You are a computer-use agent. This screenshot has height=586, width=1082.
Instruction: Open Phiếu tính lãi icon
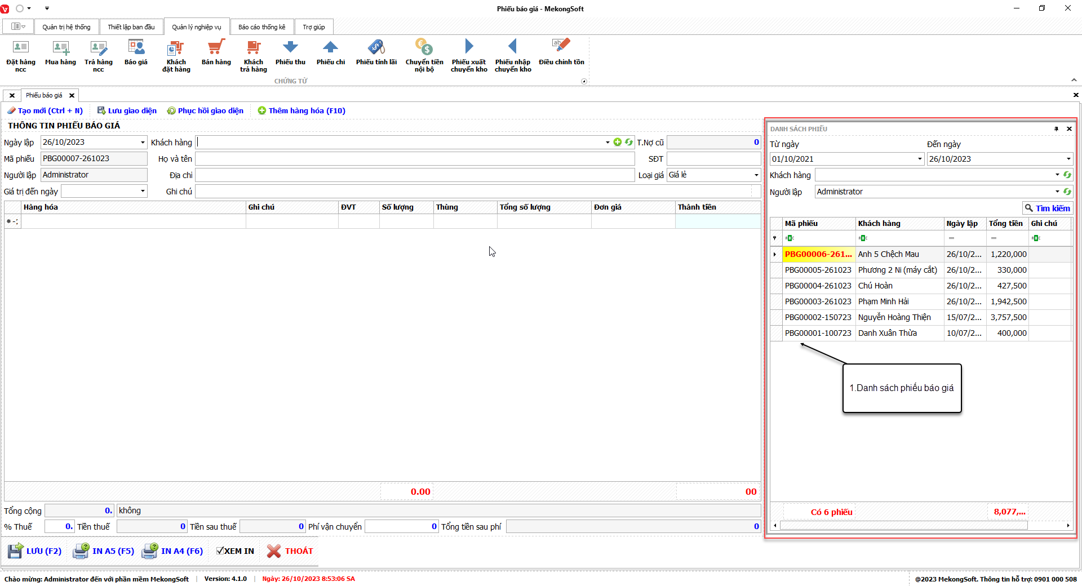(376, 48)
